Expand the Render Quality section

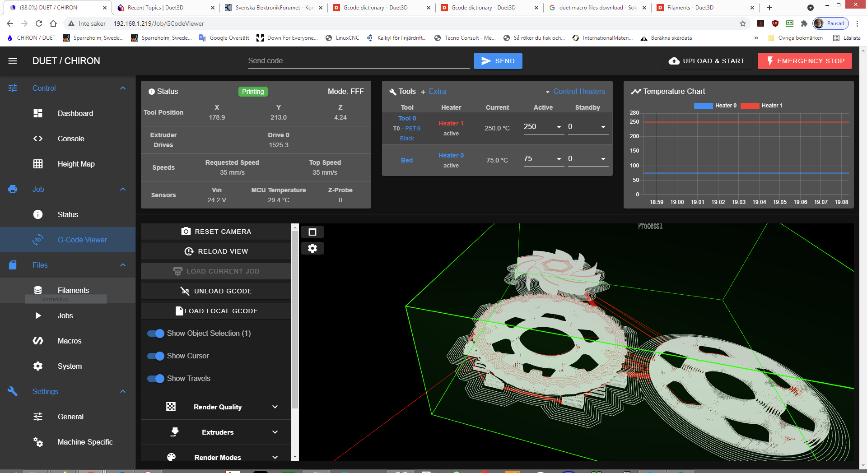[x=275, y=407]
